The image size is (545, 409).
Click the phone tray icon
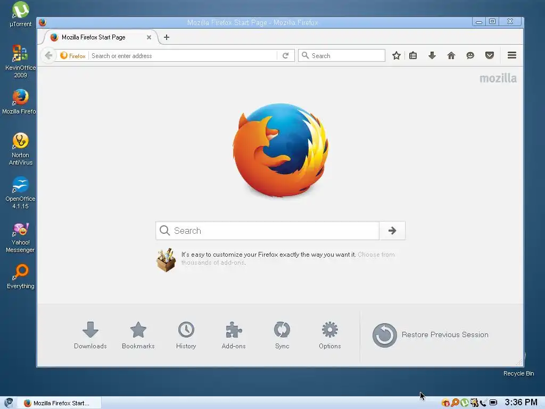(483, 403)
